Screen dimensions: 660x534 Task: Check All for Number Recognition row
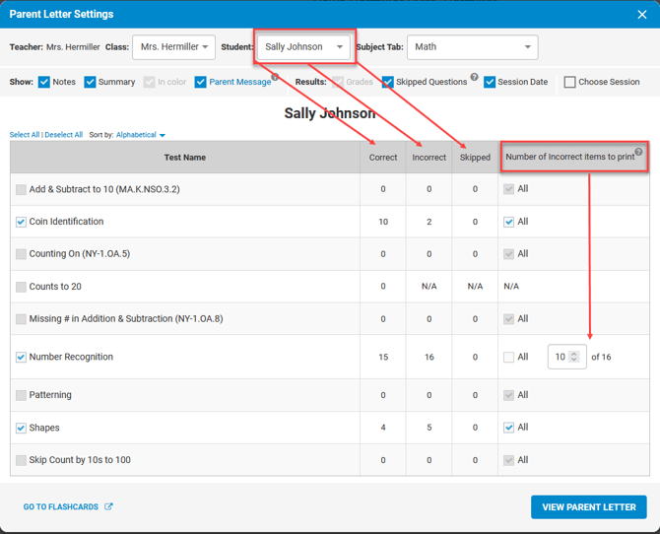[508, 357]
